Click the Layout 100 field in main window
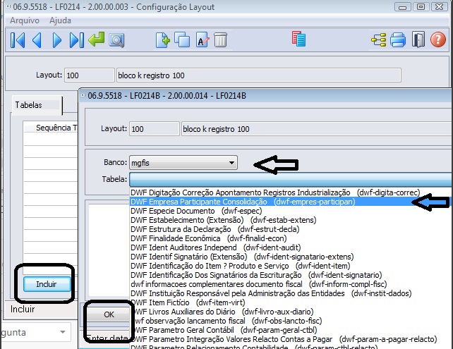This screenshot has width=453, height=349. coord(90,75)
